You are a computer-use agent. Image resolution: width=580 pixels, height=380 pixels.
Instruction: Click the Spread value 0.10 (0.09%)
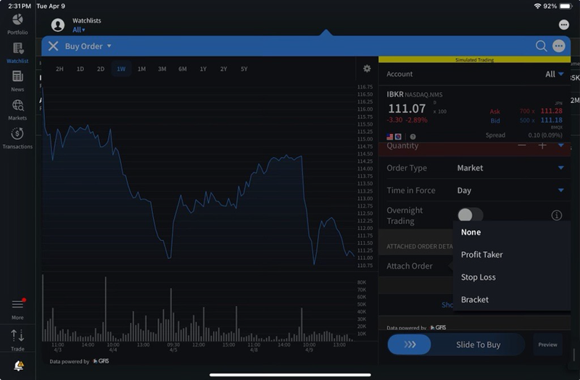pos(545,135)
